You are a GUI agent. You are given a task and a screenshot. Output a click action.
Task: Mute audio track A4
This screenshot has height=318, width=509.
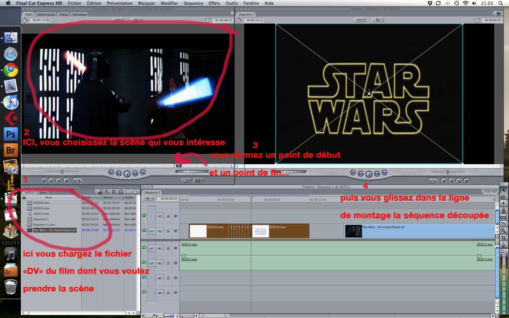click(x=144, y=293)
